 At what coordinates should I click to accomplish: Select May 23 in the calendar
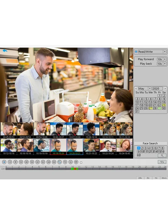[x=164, y=105]
